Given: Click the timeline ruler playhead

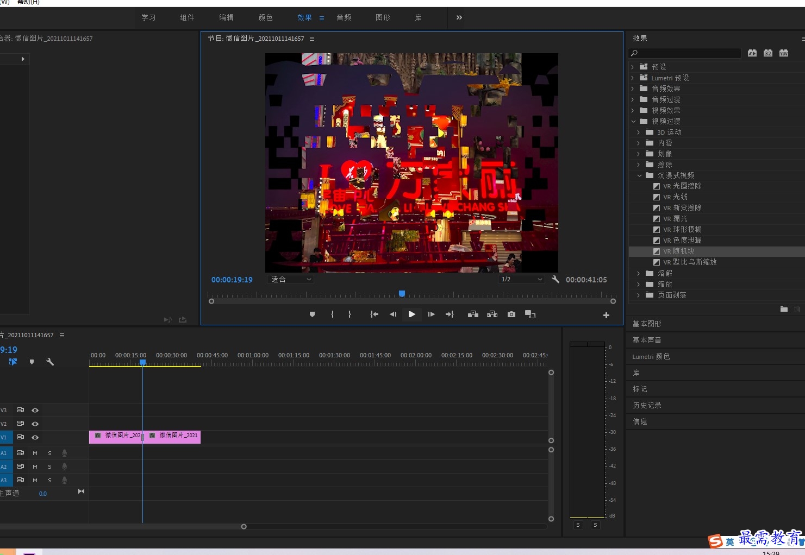Looking at the screenshot, I should pyautogui.click(x=142, y=362).
